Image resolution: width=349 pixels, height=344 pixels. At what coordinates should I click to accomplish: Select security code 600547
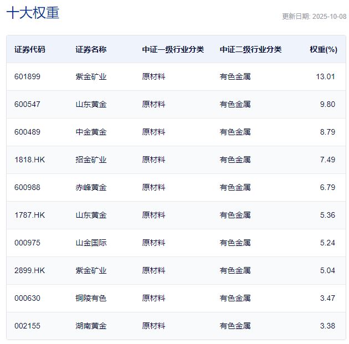click(x=27, y=104)
